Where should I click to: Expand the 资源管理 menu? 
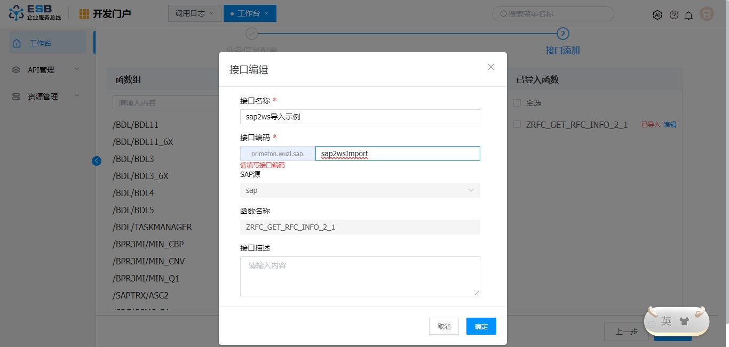pos(47,96)
